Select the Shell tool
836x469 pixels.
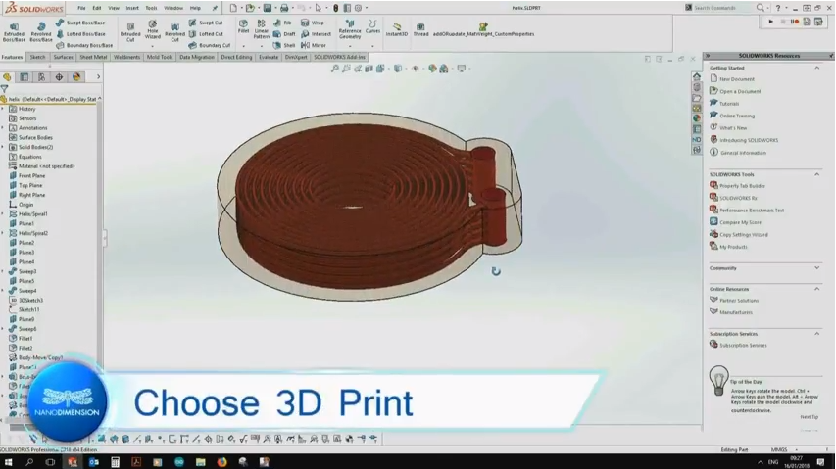pyautogui.click(x=284, y=45)
